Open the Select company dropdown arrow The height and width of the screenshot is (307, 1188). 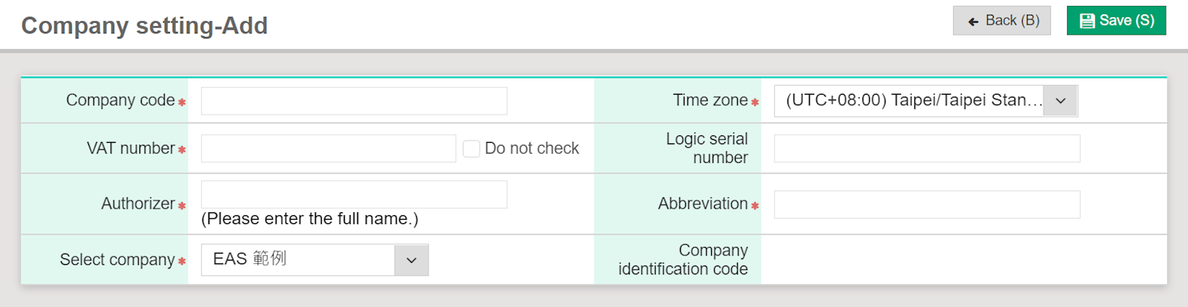click(411, 260)
